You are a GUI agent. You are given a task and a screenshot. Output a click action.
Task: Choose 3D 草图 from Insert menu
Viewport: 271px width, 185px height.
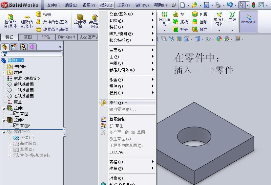click(127, 126)
